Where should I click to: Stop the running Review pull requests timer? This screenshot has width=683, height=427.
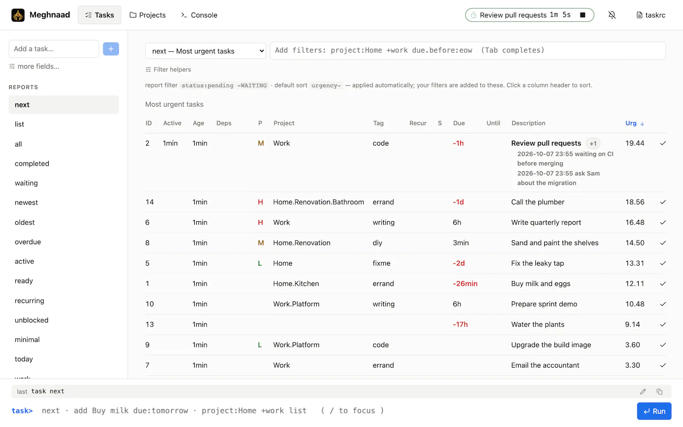pyautogui.click(x=582, y=15)
